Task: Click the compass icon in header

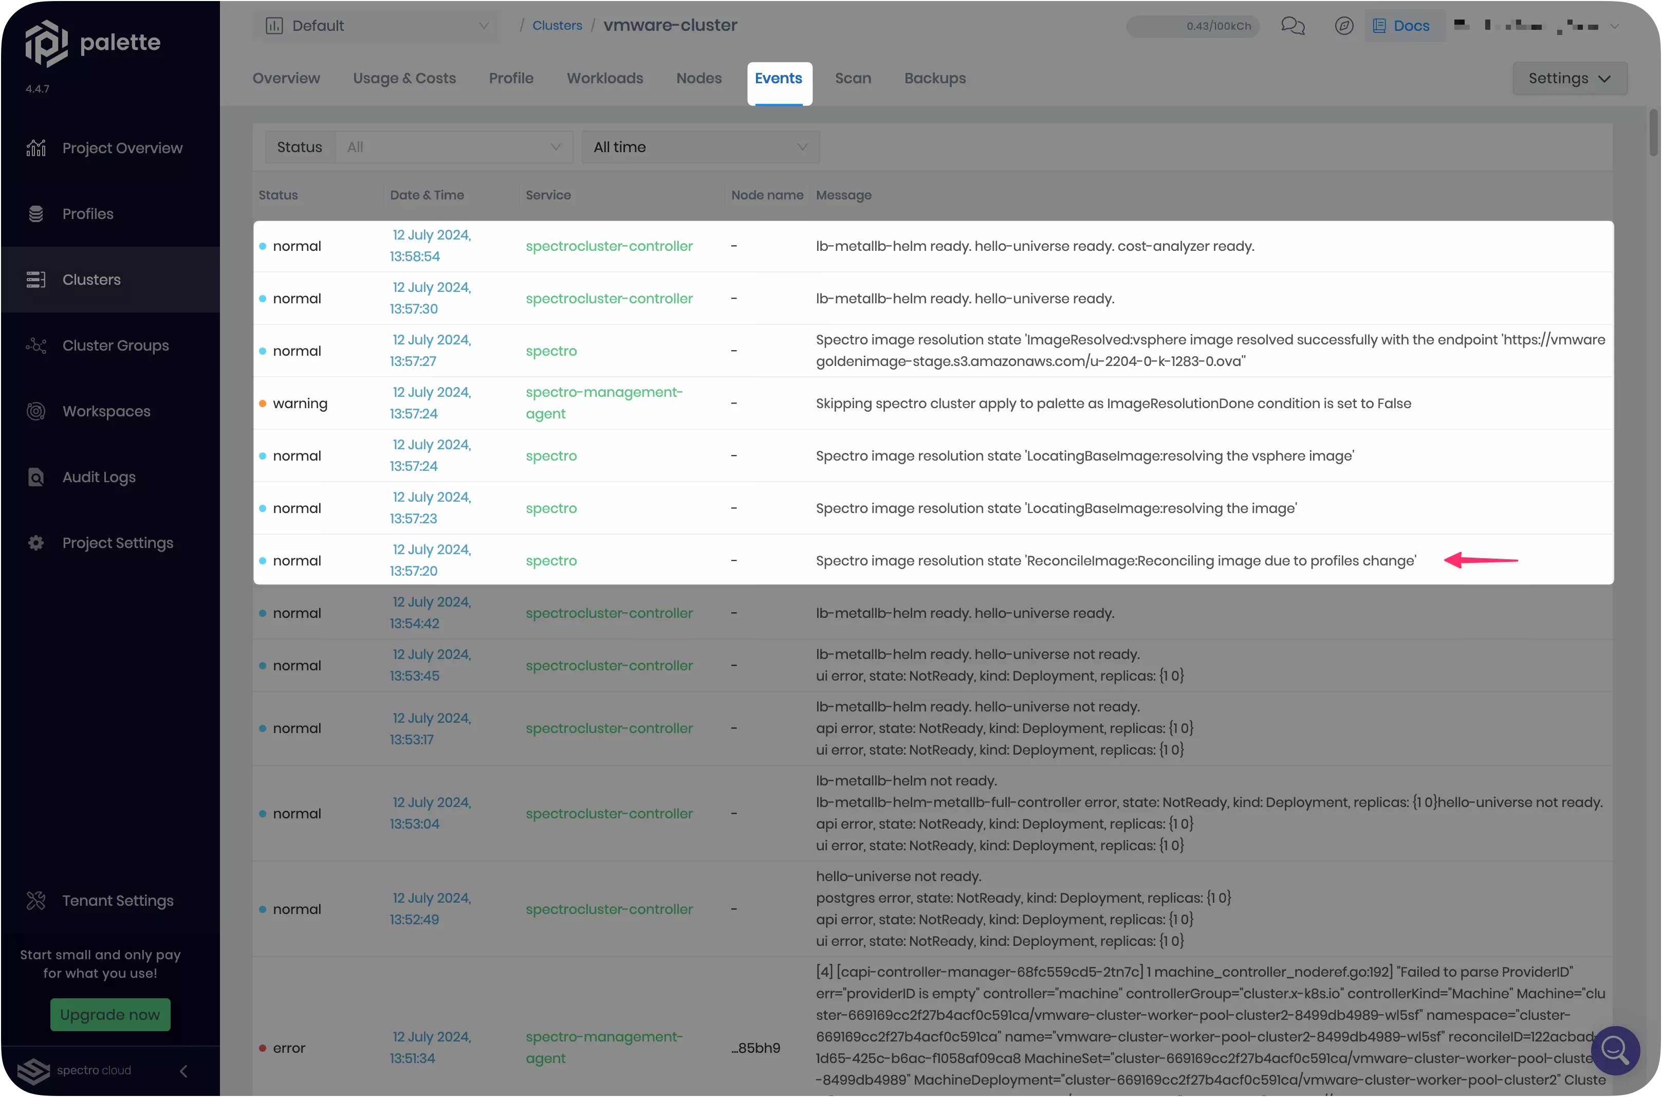Action: pyautogui.click(x=1344, y=26)
